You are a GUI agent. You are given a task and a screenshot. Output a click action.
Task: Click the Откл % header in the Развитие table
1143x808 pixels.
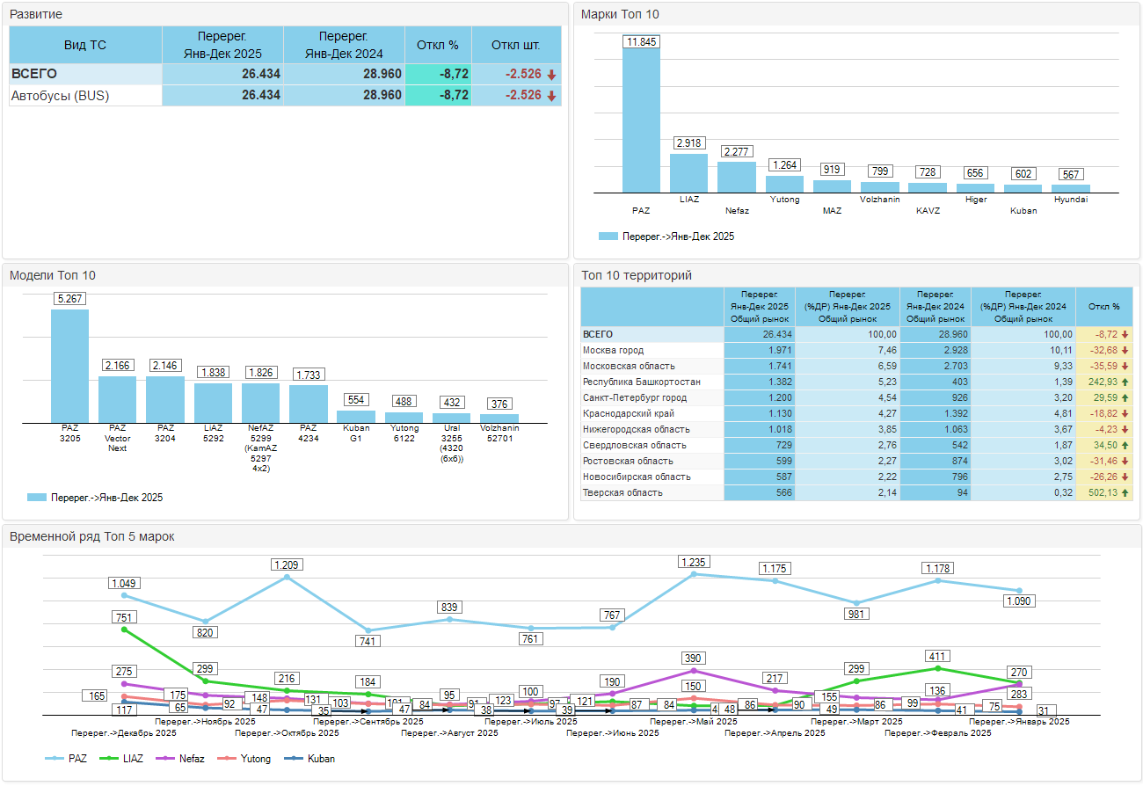(x=438, y=44)
